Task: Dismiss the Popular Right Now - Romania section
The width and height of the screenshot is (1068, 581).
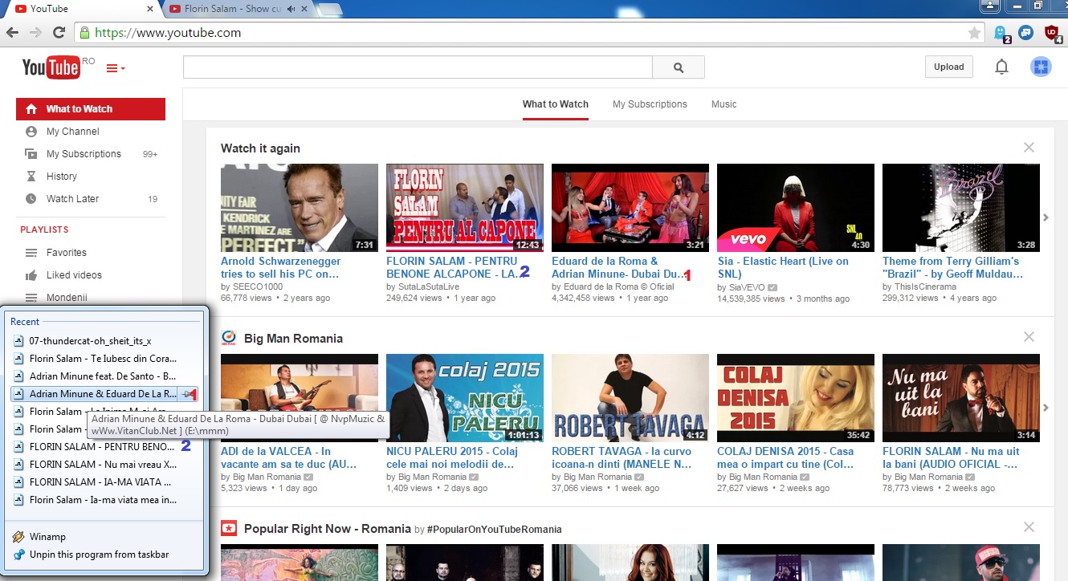Action: click(x=1029, y=527)
